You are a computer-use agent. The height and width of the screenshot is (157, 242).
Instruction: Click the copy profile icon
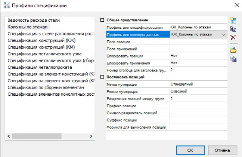[x=233, y=29]
